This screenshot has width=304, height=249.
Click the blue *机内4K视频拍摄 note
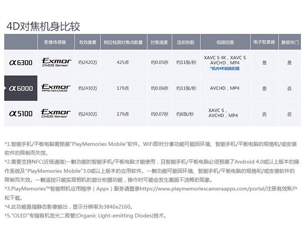pos(225,69)
